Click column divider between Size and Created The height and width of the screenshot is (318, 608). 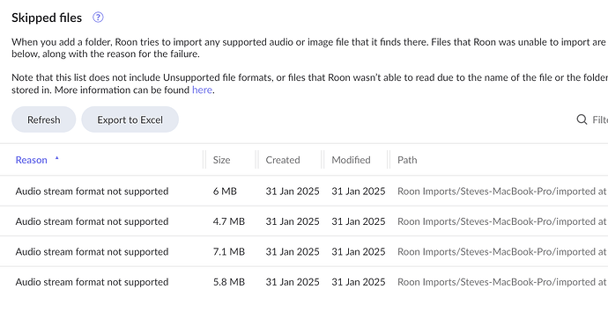pyautogui.click(x=256, y=160)
